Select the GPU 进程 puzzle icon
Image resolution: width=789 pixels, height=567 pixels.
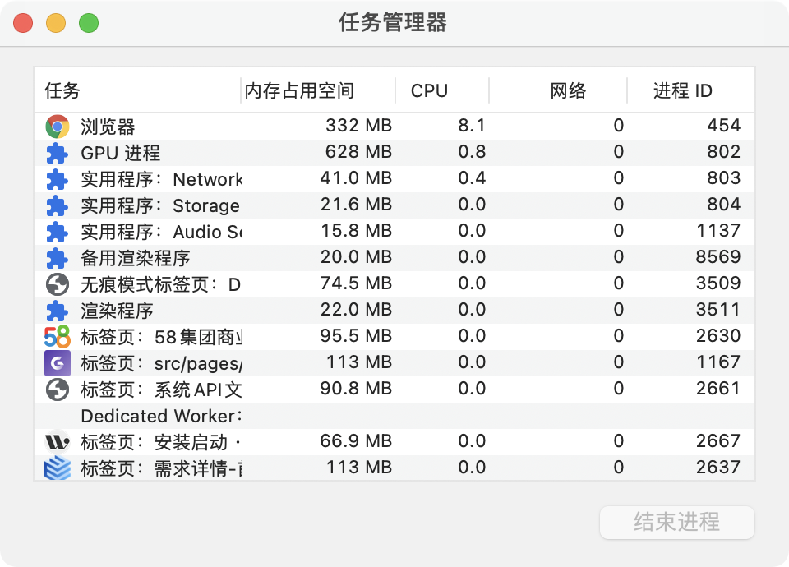coord(57,153)
